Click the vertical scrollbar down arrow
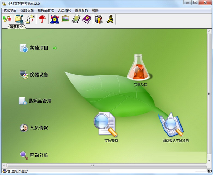213x176 pixels. (x=209, y=161)
